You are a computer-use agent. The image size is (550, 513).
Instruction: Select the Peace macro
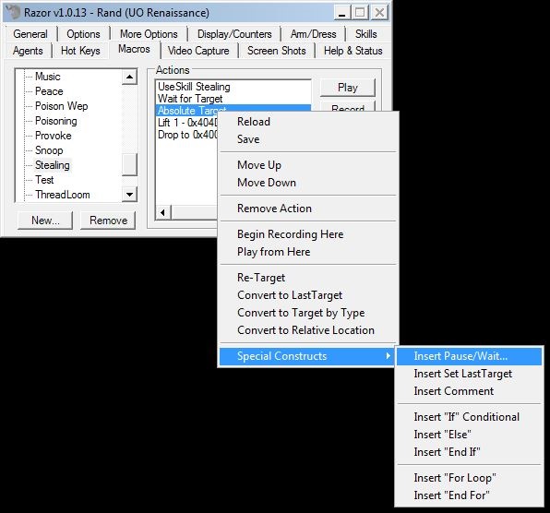point(49,91)
